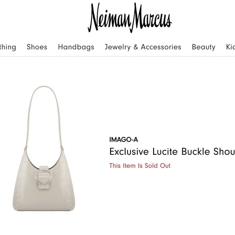This screenshot has height=235, width=235.
Task: Click the word 'Accessories' in navigation
Action: pos(161,47)
